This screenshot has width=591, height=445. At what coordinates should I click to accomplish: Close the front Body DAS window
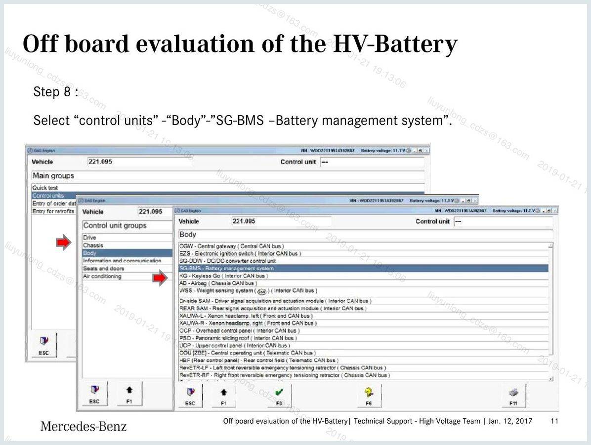coord(555,210)
